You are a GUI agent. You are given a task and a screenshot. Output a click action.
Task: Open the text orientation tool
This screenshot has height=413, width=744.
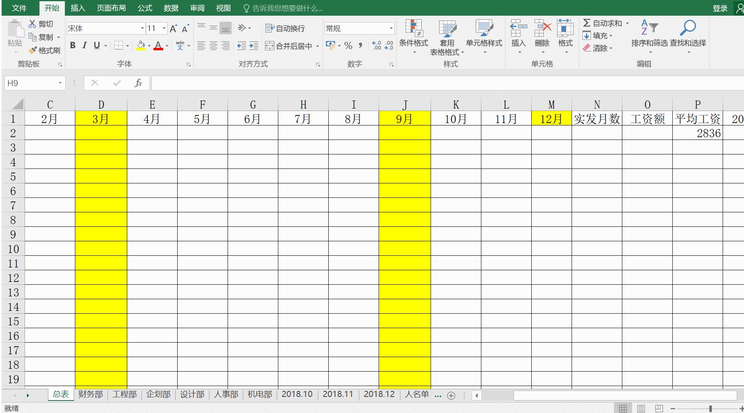[x=242, y=28]
